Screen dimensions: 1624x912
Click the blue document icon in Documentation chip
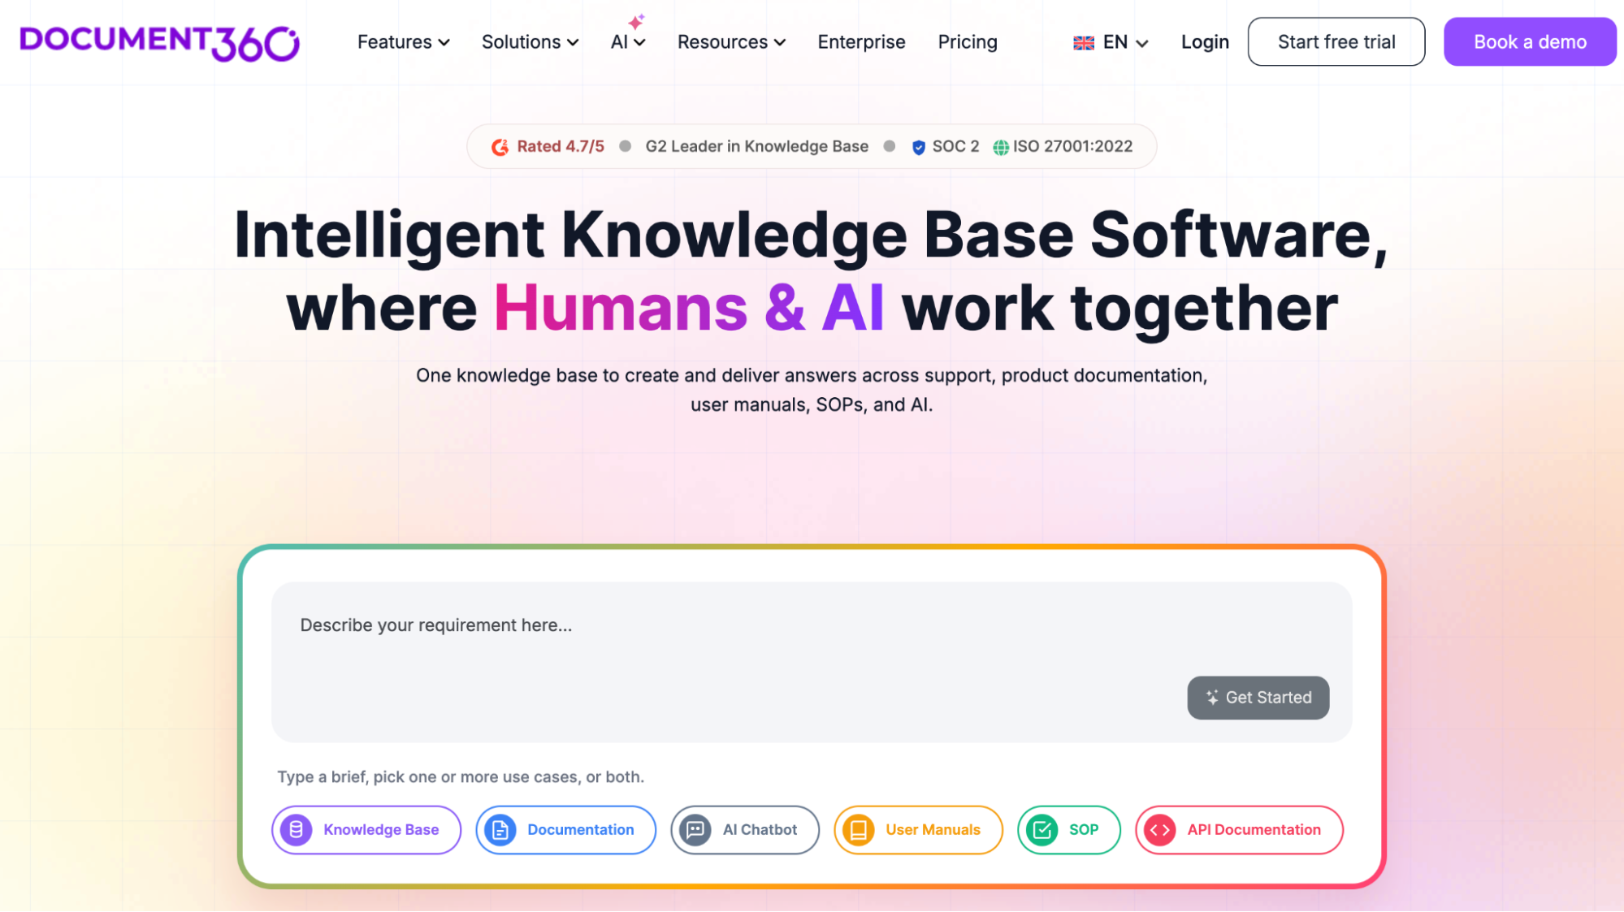500,830
